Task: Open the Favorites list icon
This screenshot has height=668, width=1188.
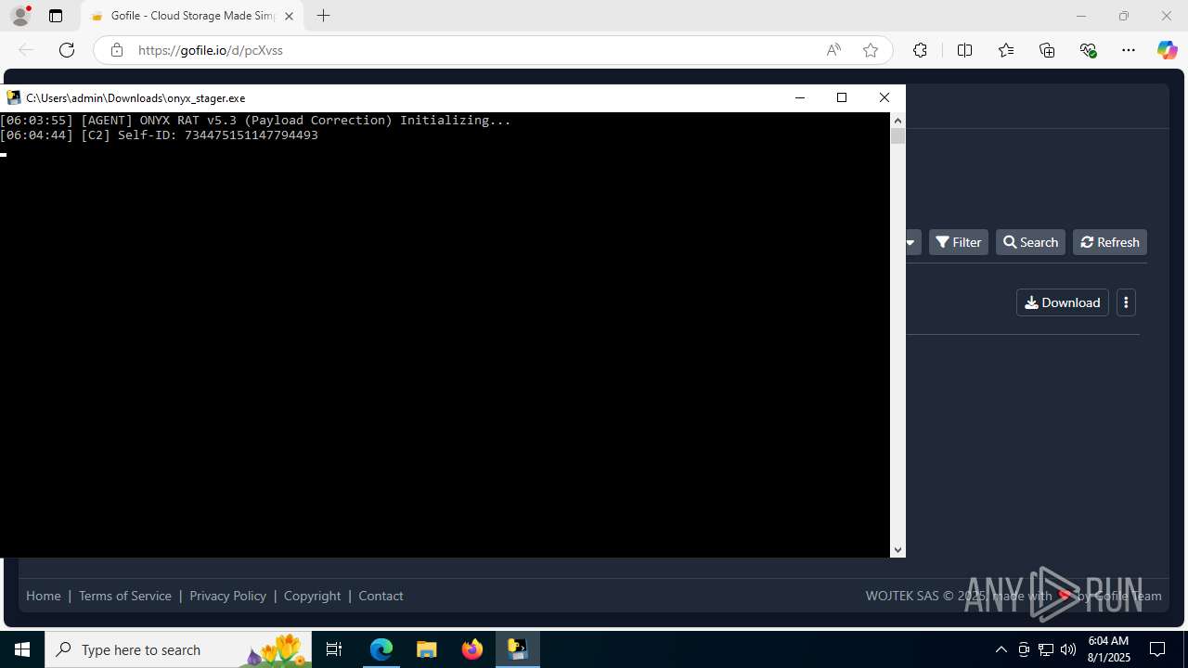Action: pyautogui.click(x=1006, y=50)
